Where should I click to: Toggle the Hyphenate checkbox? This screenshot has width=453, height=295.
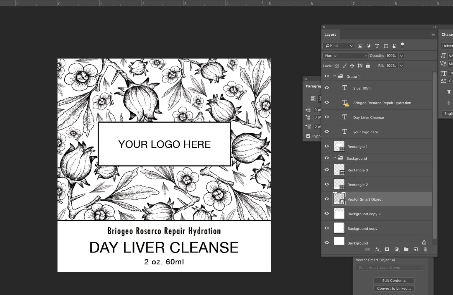pos(308,136)
